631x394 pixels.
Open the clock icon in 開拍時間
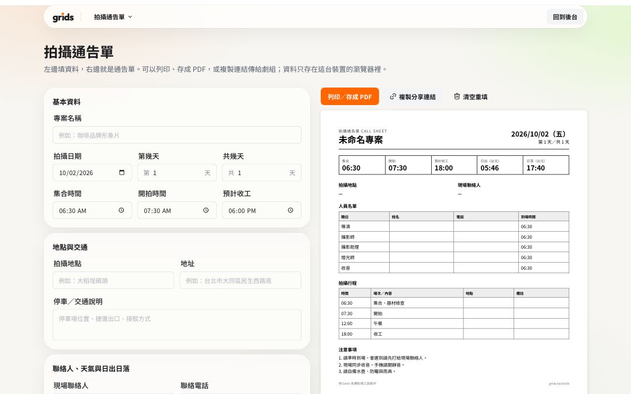206,210
